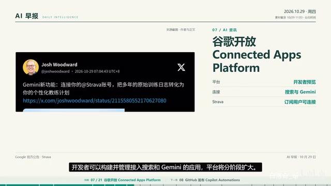Click the section label '07 / AI 资讯'

[x=224, y=30]
